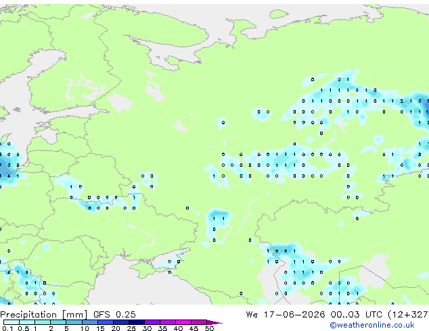Click the 15–20 mm legend swatch

point(106,322)
